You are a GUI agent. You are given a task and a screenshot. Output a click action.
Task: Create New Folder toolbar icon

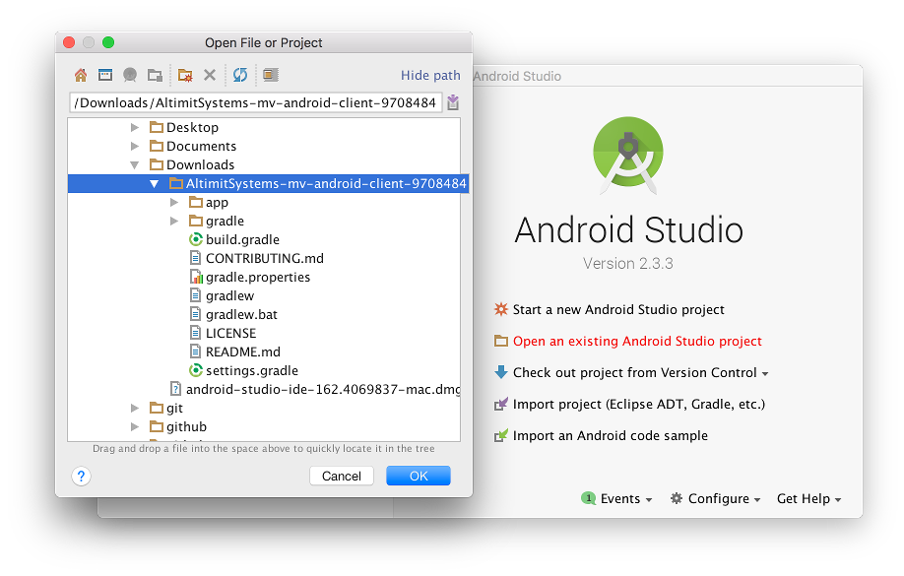tap(185, 75)
